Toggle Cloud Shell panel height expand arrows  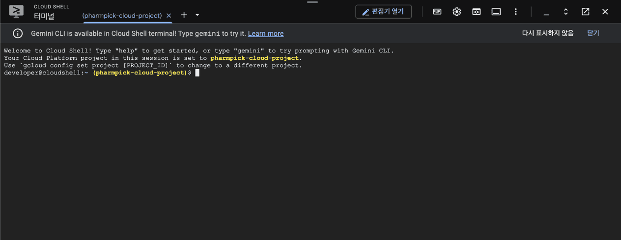click(566, 12)
